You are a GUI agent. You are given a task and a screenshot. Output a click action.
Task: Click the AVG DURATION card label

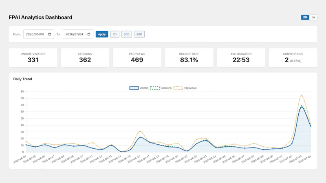pyautogui.click(x=241, y=54)
